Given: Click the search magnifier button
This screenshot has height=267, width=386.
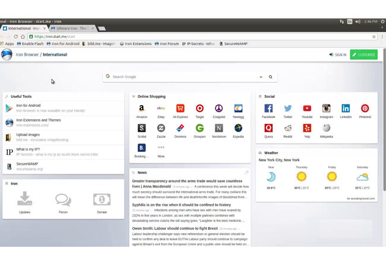Looking at the screenshot, I should pyautogui.click(x=271, y=77).
